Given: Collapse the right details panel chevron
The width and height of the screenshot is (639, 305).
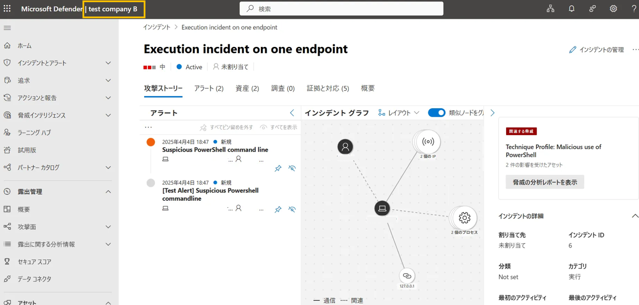Looking at the screenshot, I should (493, 113).
